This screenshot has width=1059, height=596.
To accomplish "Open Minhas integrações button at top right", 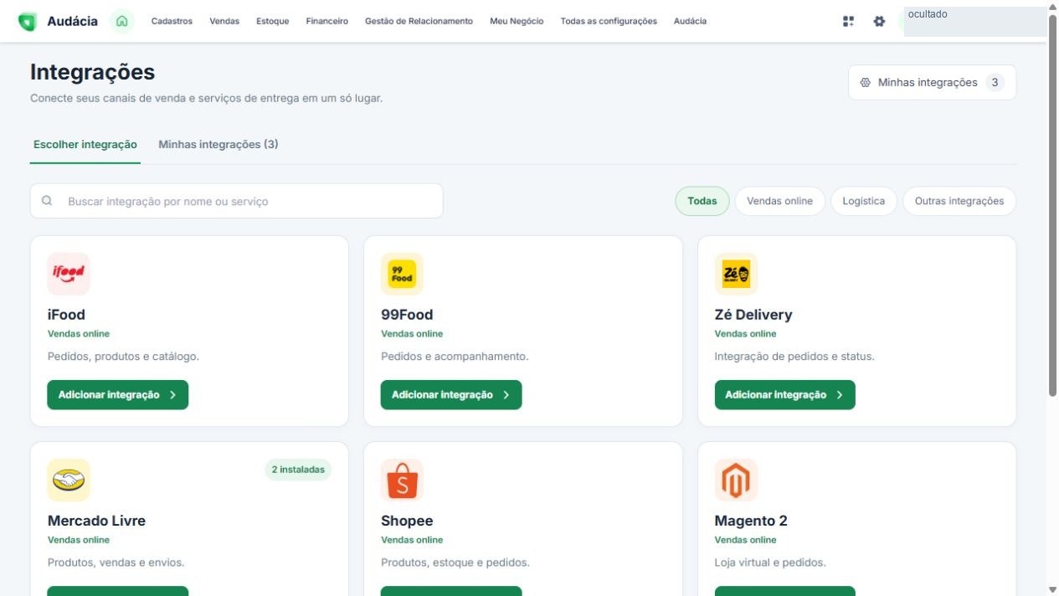I will [932, 83].
